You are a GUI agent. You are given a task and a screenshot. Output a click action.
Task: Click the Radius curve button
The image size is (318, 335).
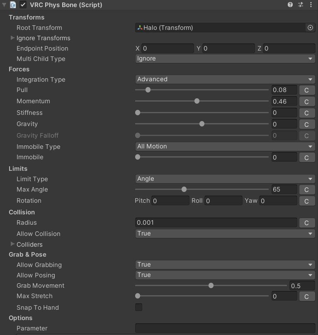[x=307, y=223]
